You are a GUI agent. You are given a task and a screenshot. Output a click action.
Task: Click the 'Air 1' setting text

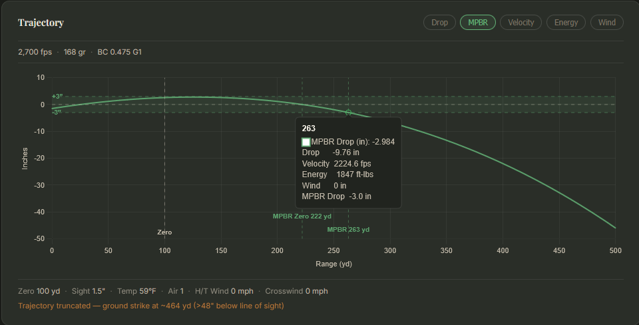(176, 291)
